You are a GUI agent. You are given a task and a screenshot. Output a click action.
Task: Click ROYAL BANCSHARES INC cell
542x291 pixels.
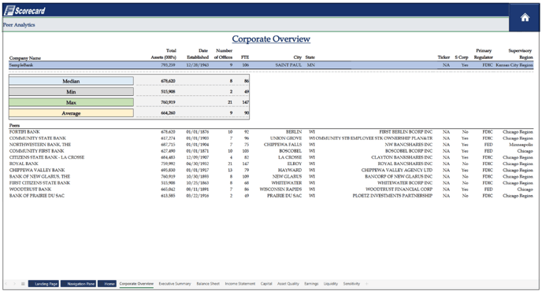click(x=405, y=164)
